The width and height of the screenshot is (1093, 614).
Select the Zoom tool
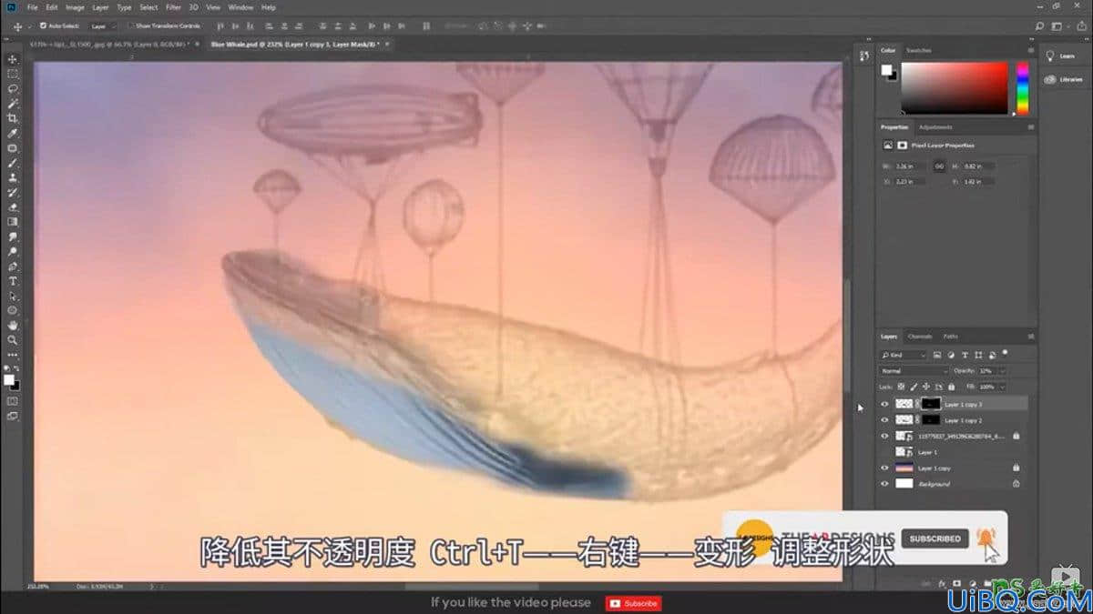pyautogui.click(x=13, y=339)
